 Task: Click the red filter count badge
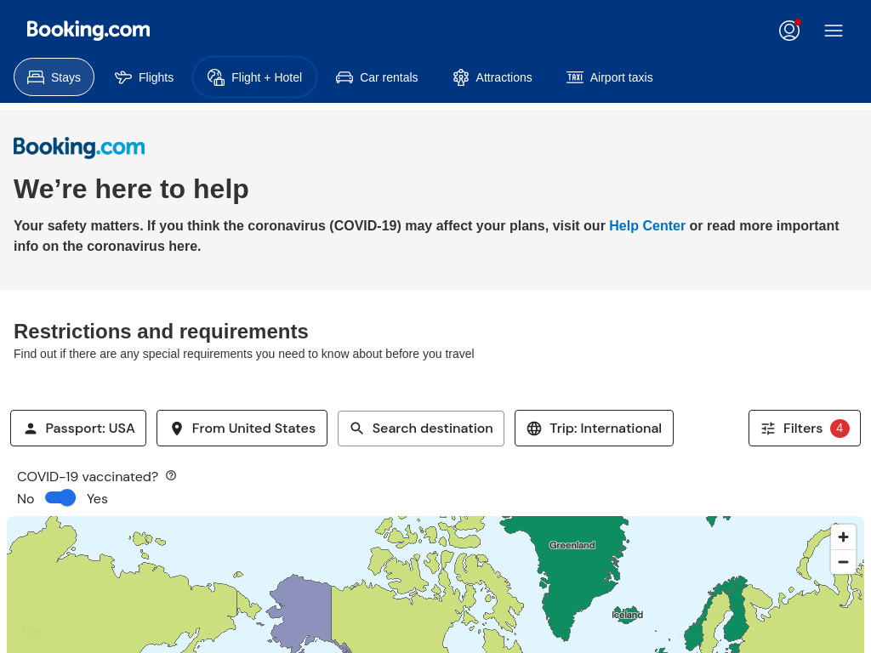(x=840, y=429)
